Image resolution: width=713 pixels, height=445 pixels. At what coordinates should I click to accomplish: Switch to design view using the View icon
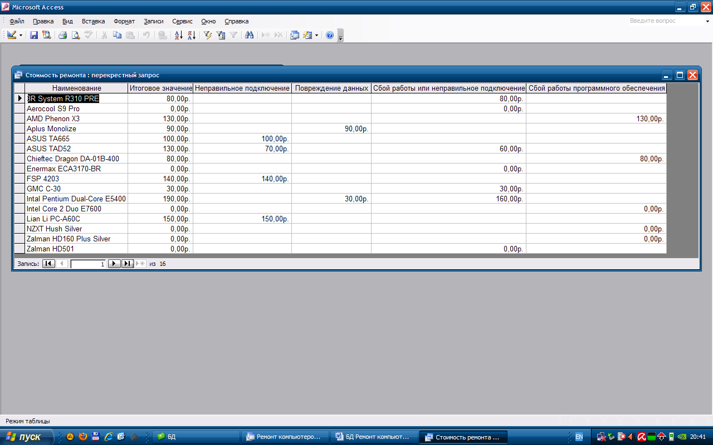tap(12, 35)
